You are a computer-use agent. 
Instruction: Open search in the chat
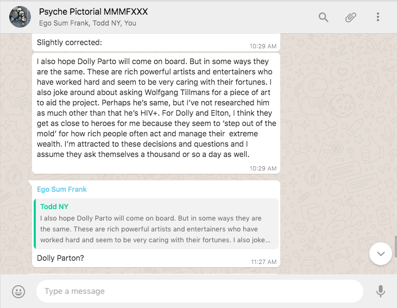(x=324, y=17)
